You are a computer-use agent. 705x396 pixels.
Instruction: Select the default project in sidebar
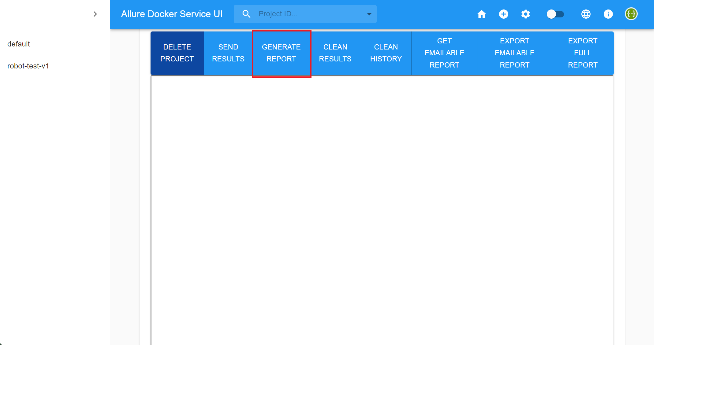coord(19,44)
